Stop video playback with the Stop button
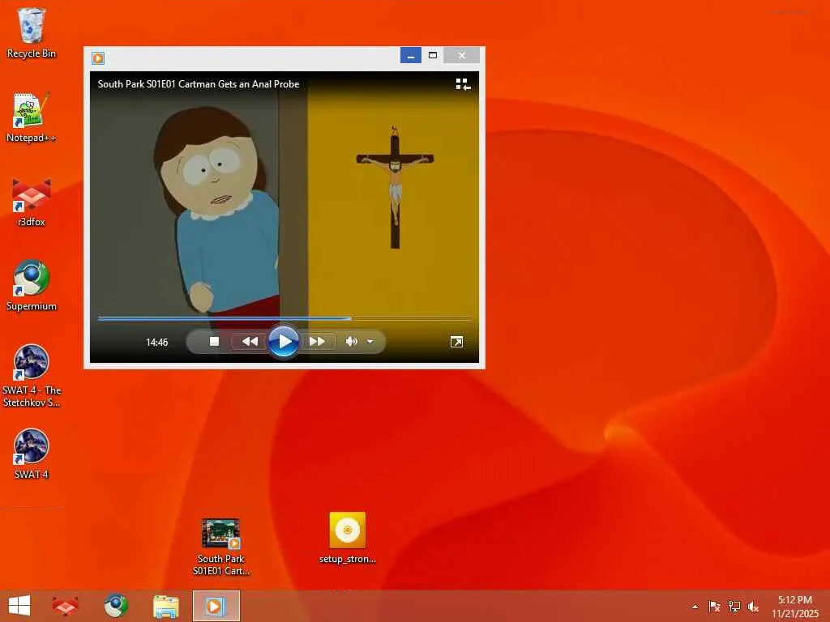Screen dimensions: 830x622 (214, 342)
